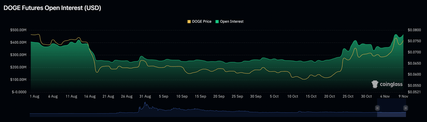Click the 16 Aug x-axis date label
Image resolution: width=427 pixels, height=122 pixels.
pyautogui.click(x=90, y=97)
